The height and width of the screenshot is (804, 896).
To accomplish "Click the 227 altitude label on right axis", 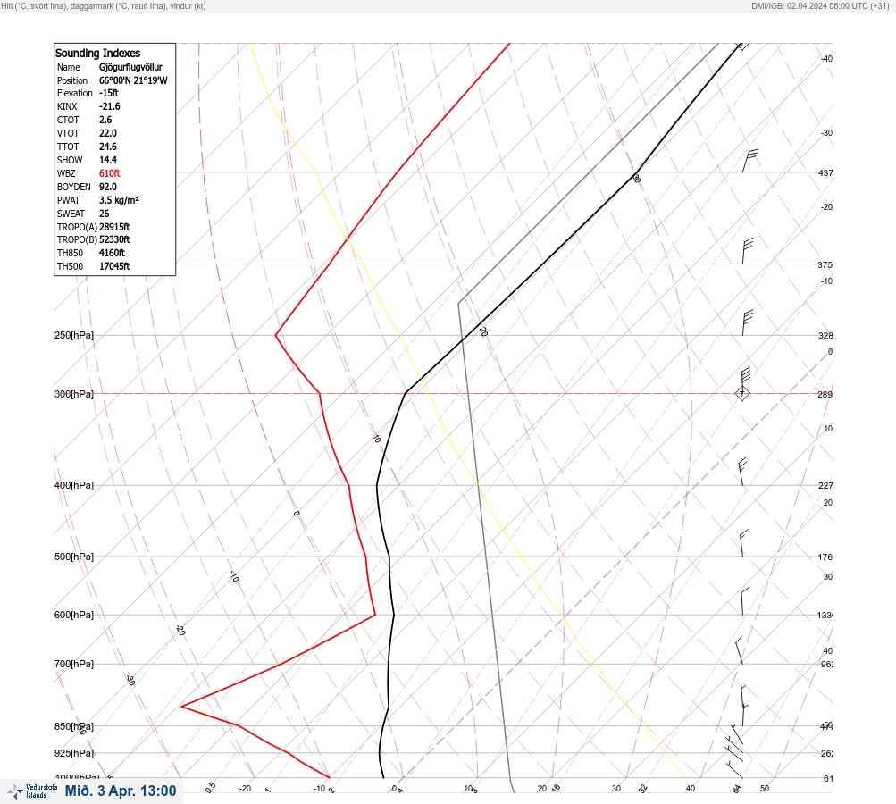I will click(825, 486).
